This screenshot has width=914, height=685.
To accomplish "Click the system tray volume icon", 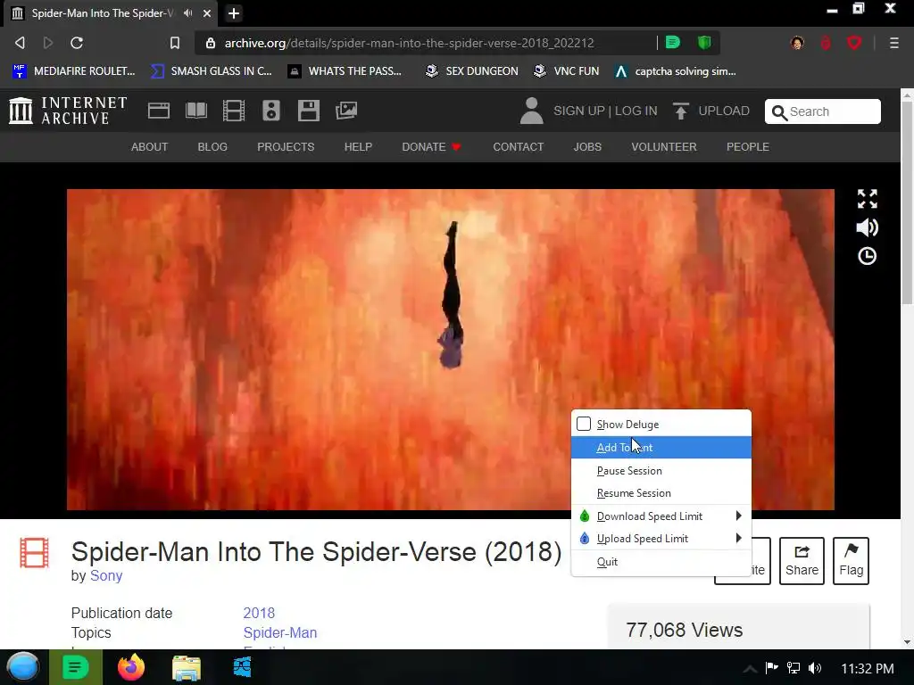I will click(815, 668).
